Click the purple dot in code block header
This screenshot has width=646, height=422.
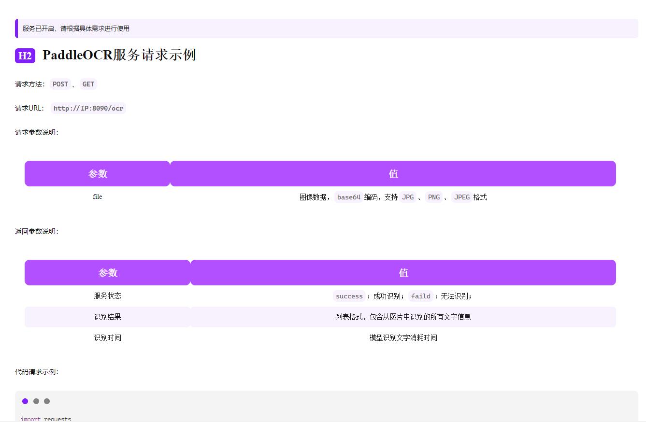coord(25,401)
